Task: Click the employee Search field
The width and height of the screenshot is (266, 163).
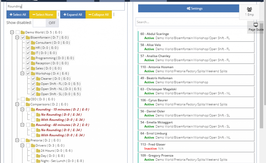Action: [x=187, y=22]
